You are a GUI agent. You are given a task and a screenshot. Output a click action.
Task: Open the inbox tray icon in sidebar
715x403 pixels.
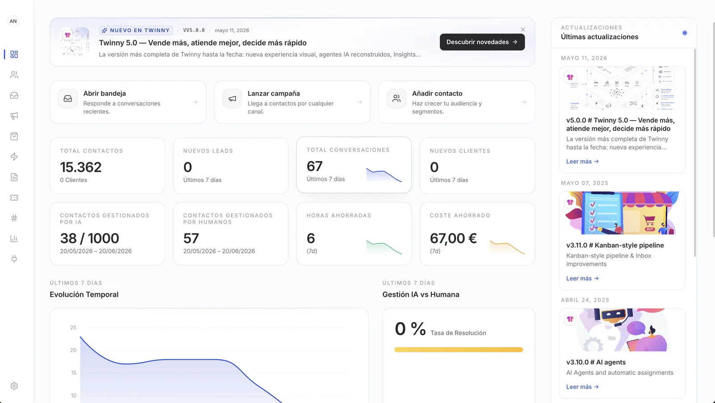click(14, 96)
